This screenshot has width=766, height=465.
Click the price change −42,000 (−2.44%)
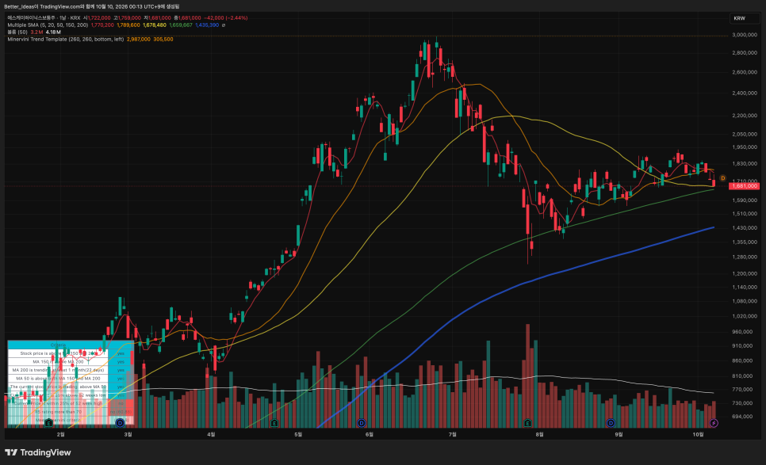[226, 18]
